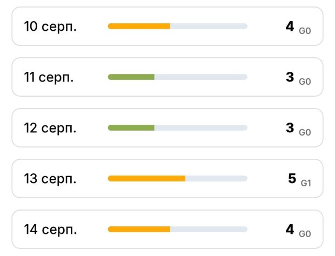Screen dimensions: 335x256
Task: Click the orange bar for 13 серп.
Action: (x=146, y=178)
